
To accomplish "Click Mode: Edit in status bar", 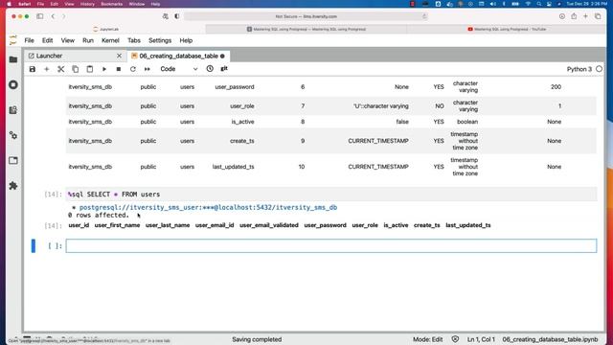I will coord(428,339).
